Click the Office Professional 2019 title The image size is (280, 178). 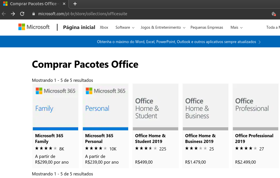(254, 138)
